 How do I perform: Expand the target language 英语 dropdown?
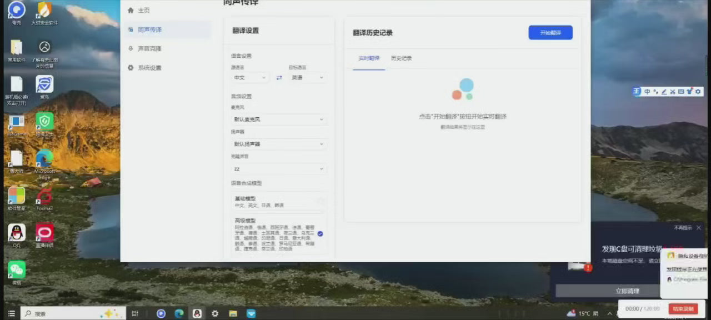(x=308, y=78)
